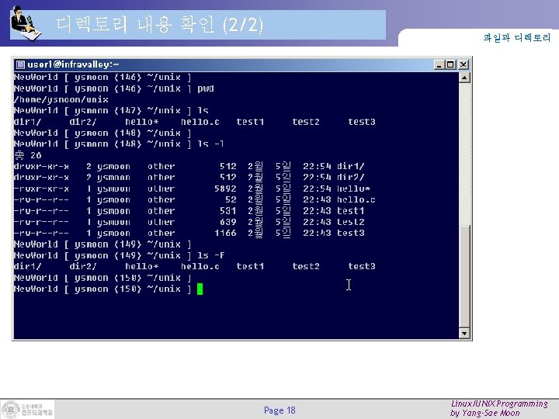Click the terminal scrollbar down arrow
Image resolution: width=559 pixels, height=419 pixels.
[464, 333]
